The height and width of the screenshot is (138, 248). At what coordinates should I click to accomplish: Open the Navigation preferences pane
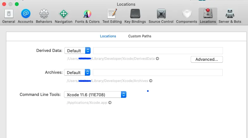click(x=64, y=16)
